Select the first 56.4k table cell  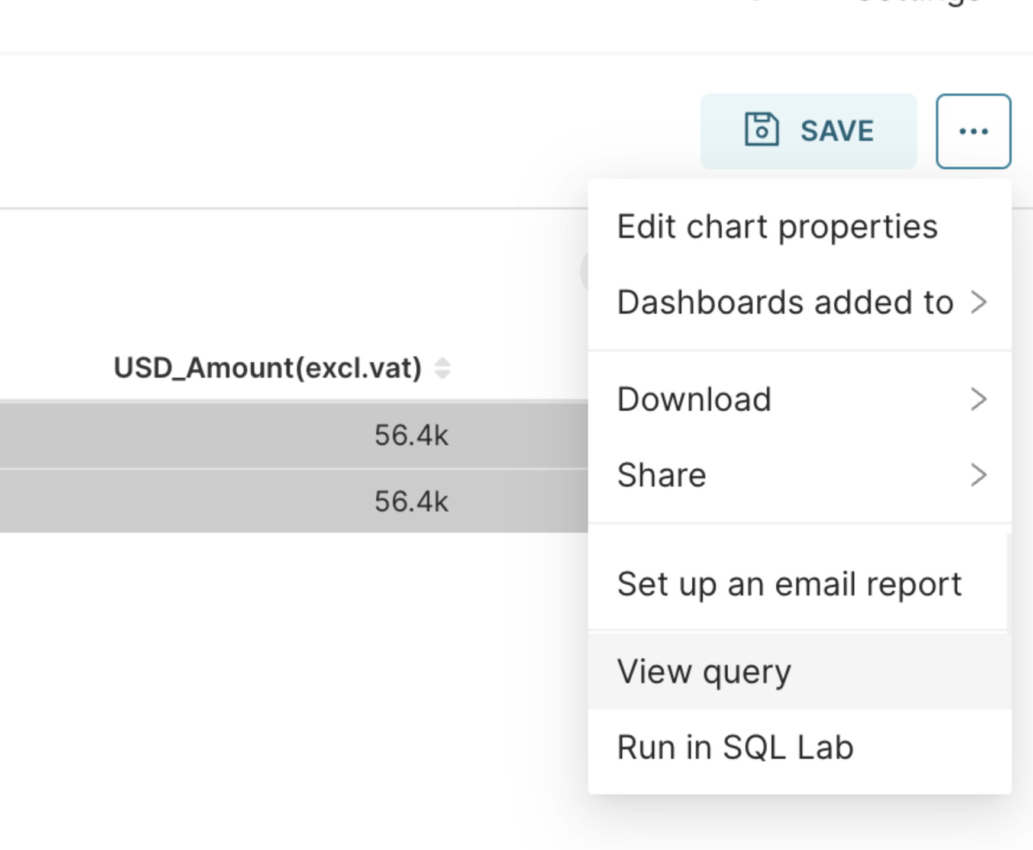[412, 436]
